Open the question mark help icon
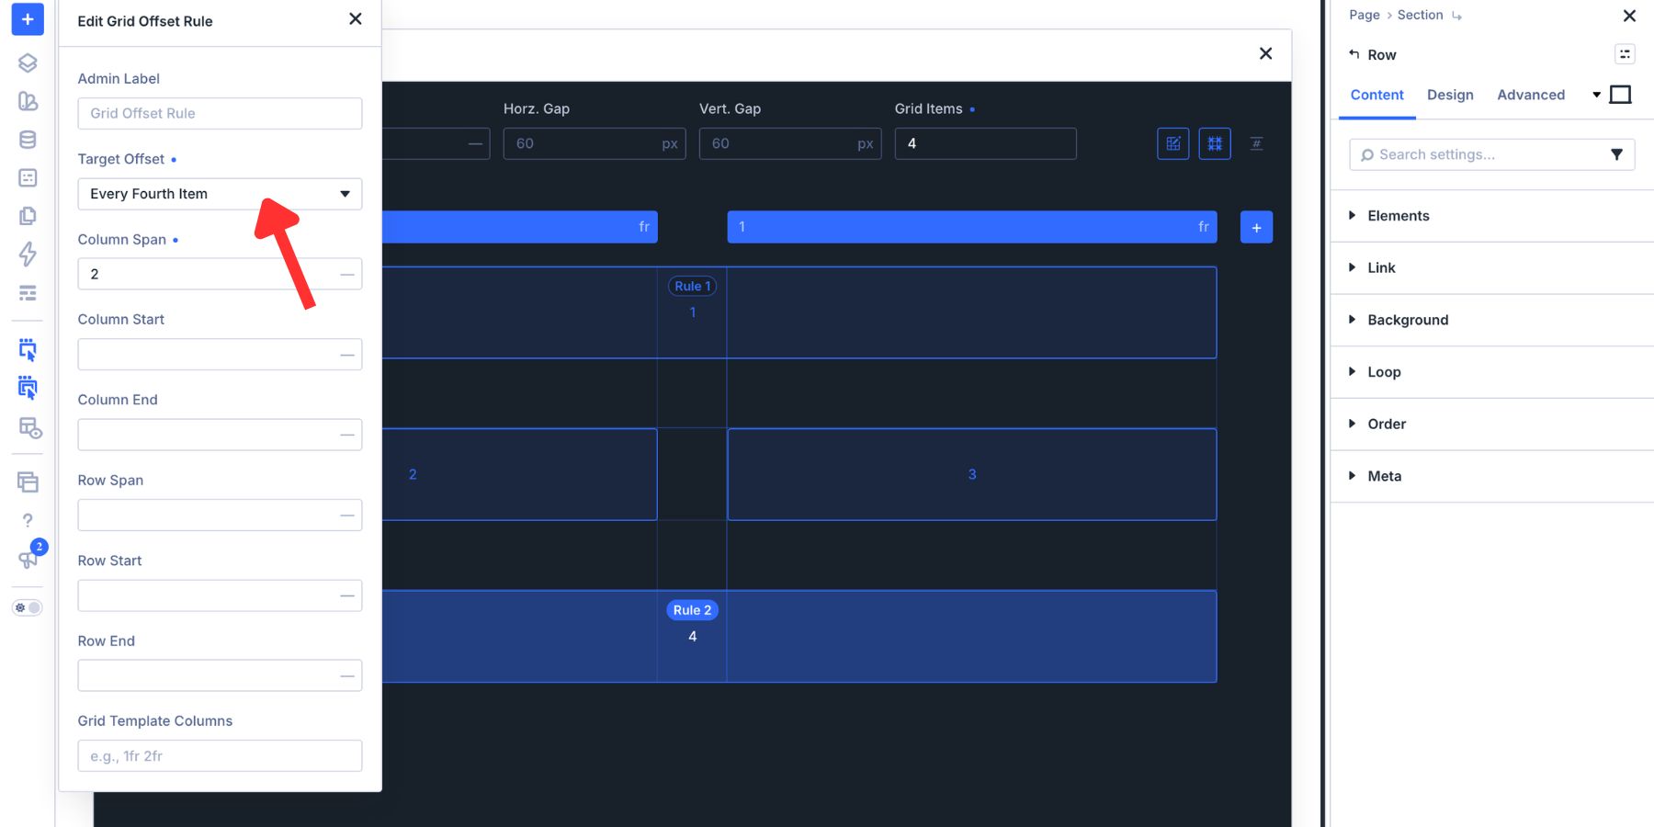Viewport: 1654px width, 827px height. pyautogui.click(x=28, y=520)
